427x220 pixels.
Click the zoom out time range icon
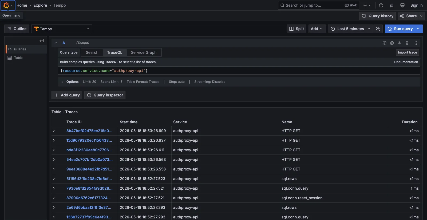tap(378, 29)
